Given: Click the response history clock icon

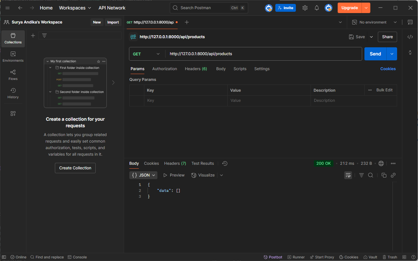Looking at the screenshot, I should click(225, 163).
